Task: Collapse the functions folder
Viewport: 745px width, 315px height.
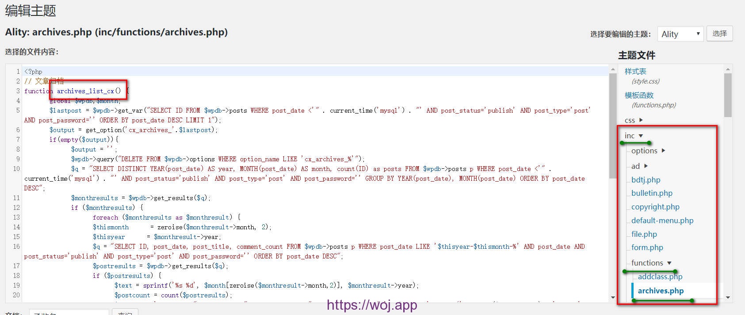Action: [x=651, y=263]
